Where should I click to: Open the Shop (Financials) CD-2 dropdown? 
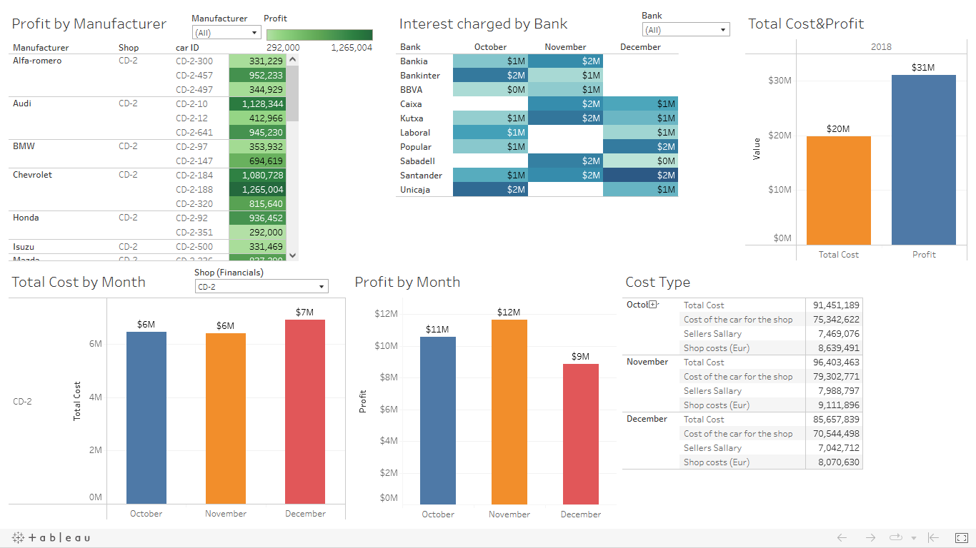pyautogui.click(x=262, y=287)
